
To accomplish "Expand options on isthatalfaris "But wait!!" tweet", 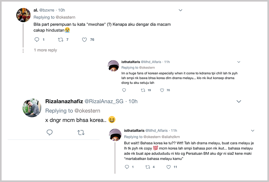I will (x=252, y=131).
